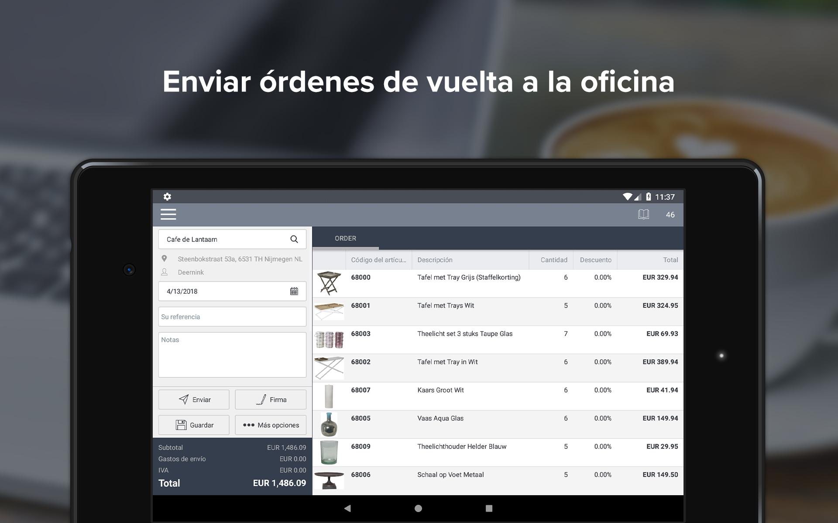Open thumbnail of Tafel met Tray in Wit

tap(329, 368)
